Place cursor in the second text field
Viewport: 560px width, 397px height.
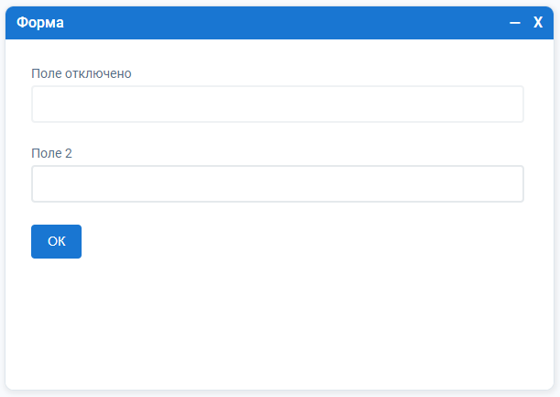pos(277,183)
